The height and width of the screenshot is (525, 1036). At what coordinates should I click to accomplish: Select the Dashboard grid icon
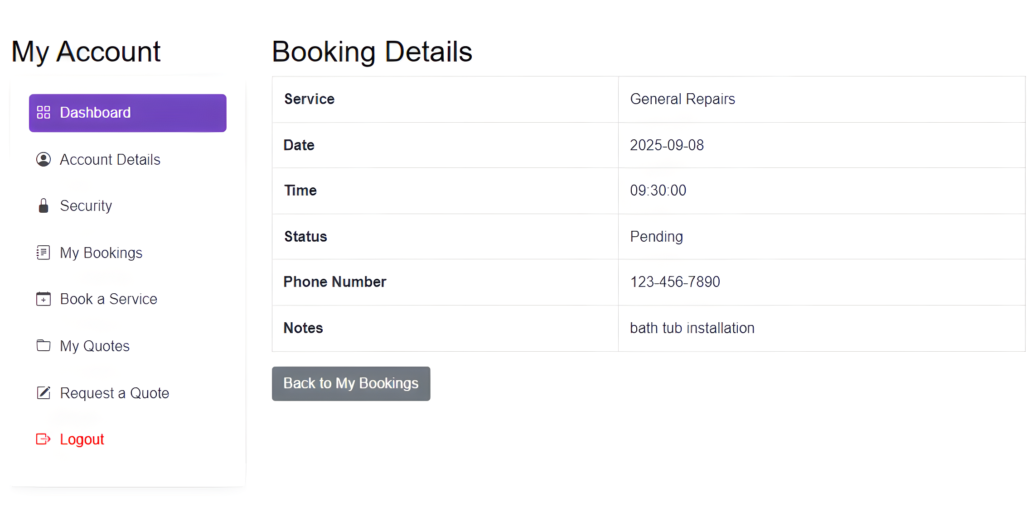[44, 112]
